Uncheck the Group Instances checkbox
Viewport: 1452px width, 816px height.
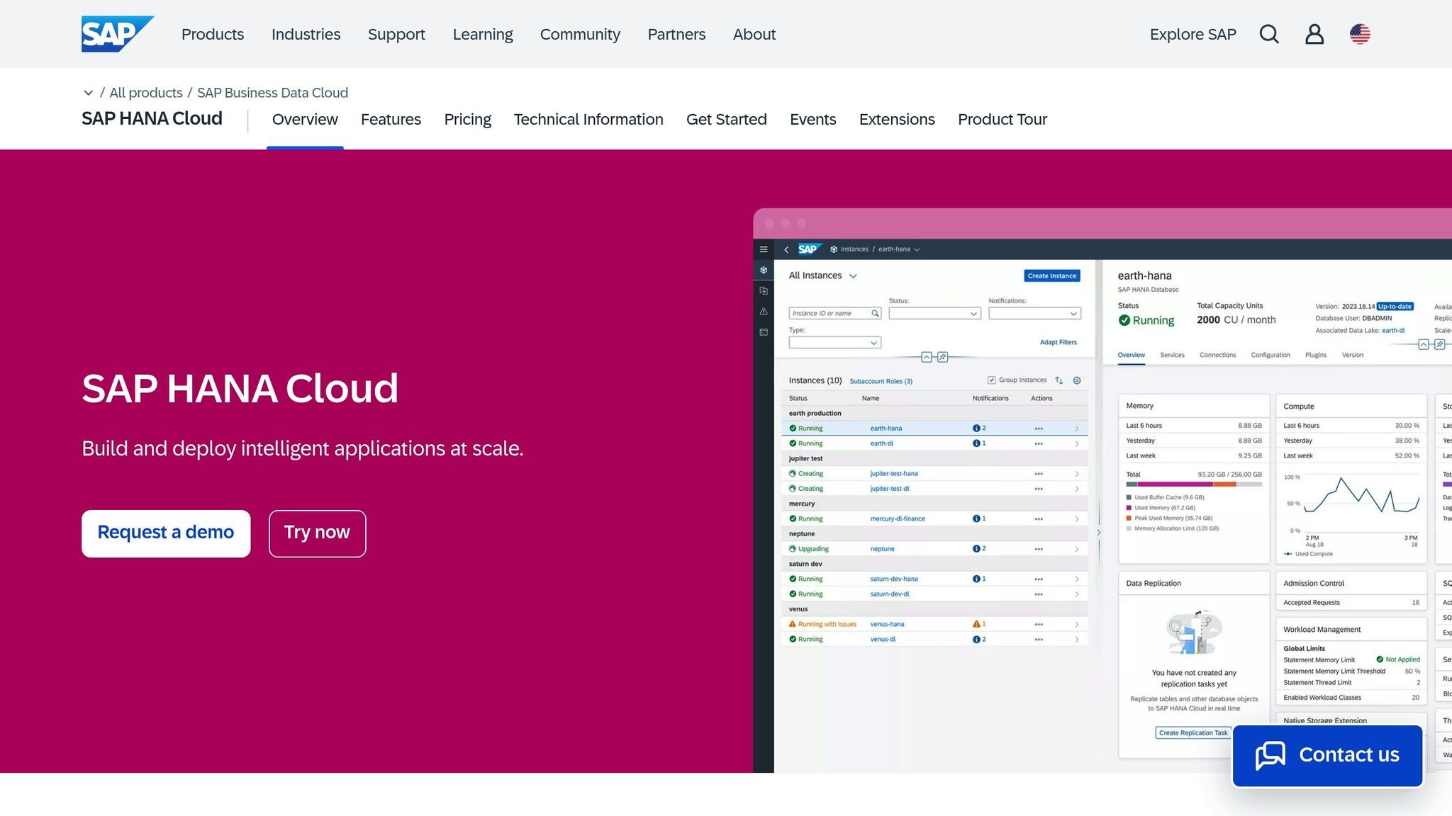991,380
